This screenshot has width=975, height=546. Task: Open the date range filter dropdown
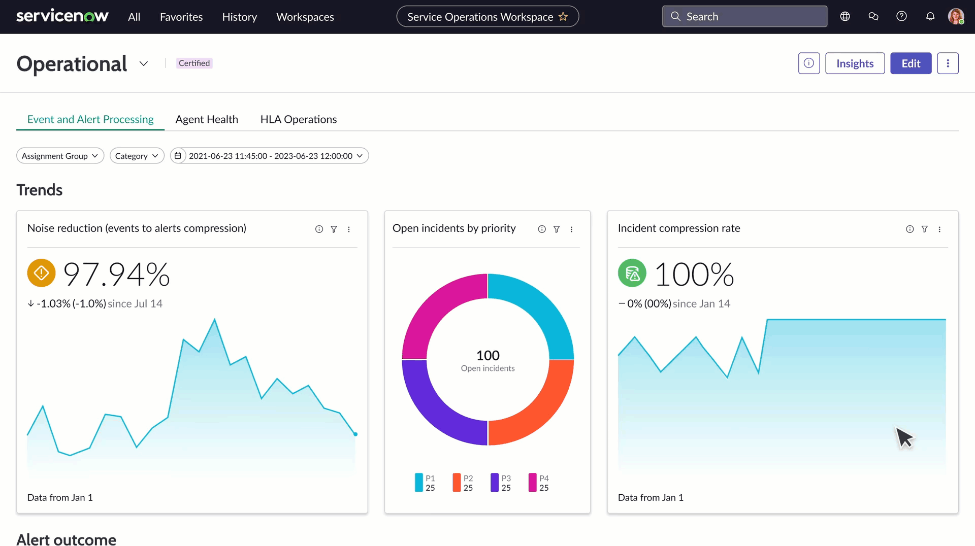tap(270, 156)
